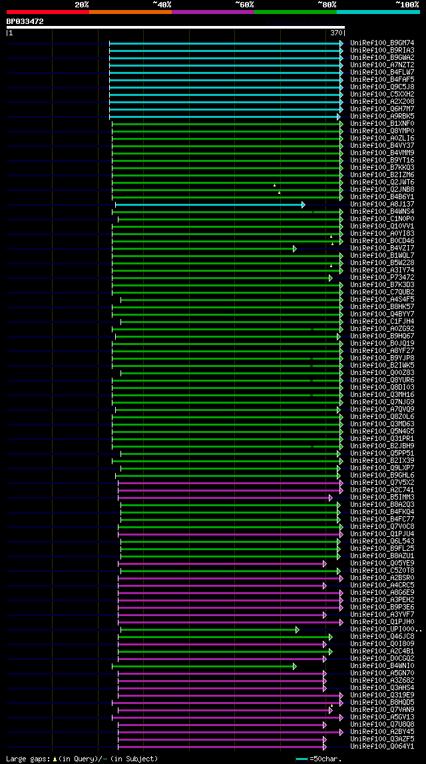
Task: Select the UniRef100_A7NZT2 hit label
Action: point(382,65)
